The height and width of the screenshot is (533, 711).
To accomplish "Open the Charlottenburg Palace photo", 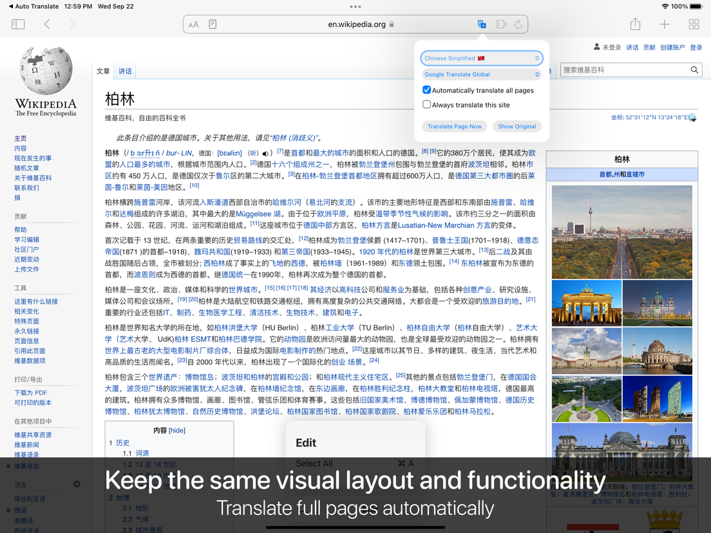I will [586, 351].
